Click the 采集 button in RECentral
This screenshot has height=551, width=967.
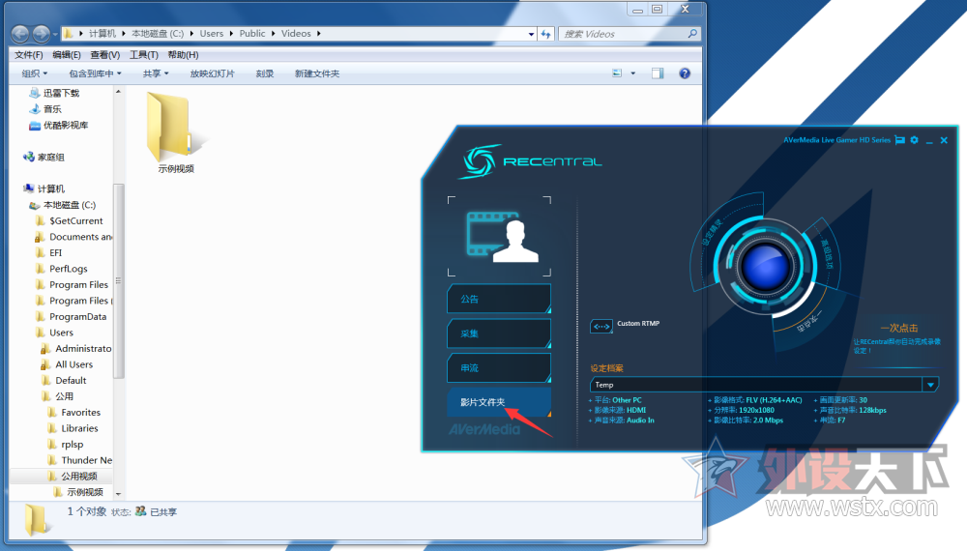point(498,333)
